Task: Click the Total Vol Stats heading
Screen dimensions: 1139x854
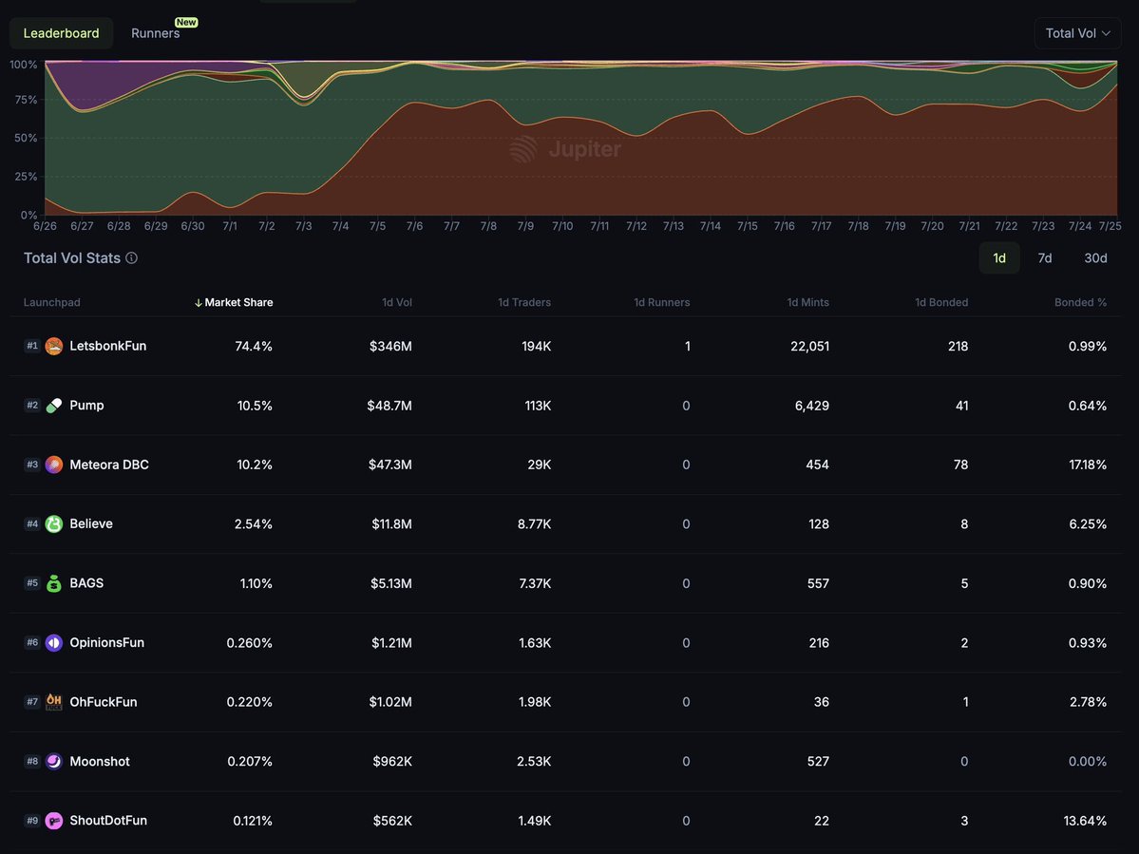Action: (72, 257)
